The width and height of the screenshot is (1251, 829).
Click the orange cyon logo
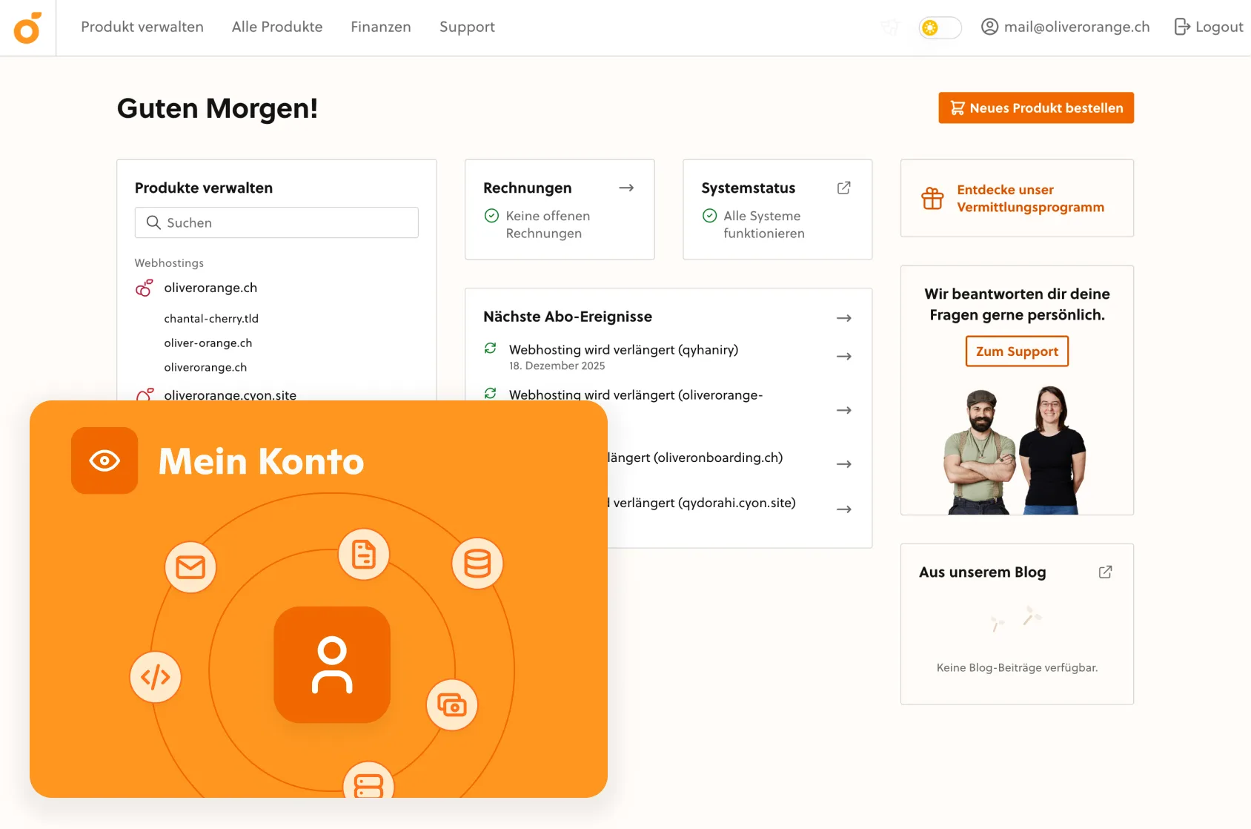(27, 28)
